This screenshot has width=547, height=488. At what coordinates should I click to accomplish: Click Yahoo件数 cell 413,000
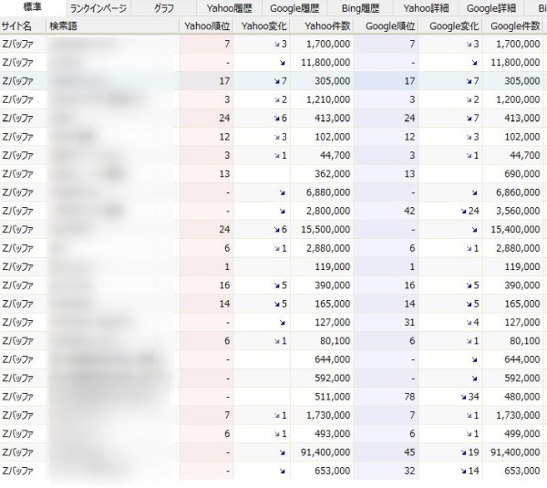tap(322, 118)
